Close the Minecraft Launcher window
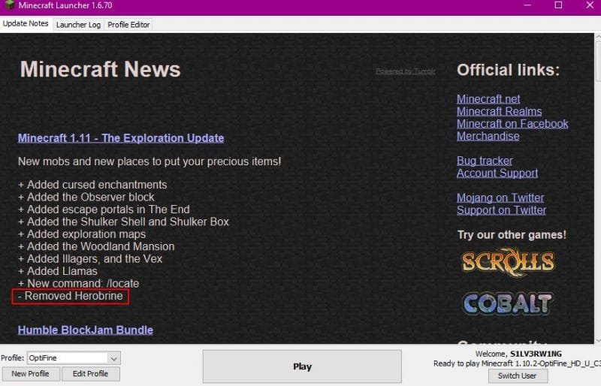The width and height of the screenshot is (601, 386). click(590, 5)
